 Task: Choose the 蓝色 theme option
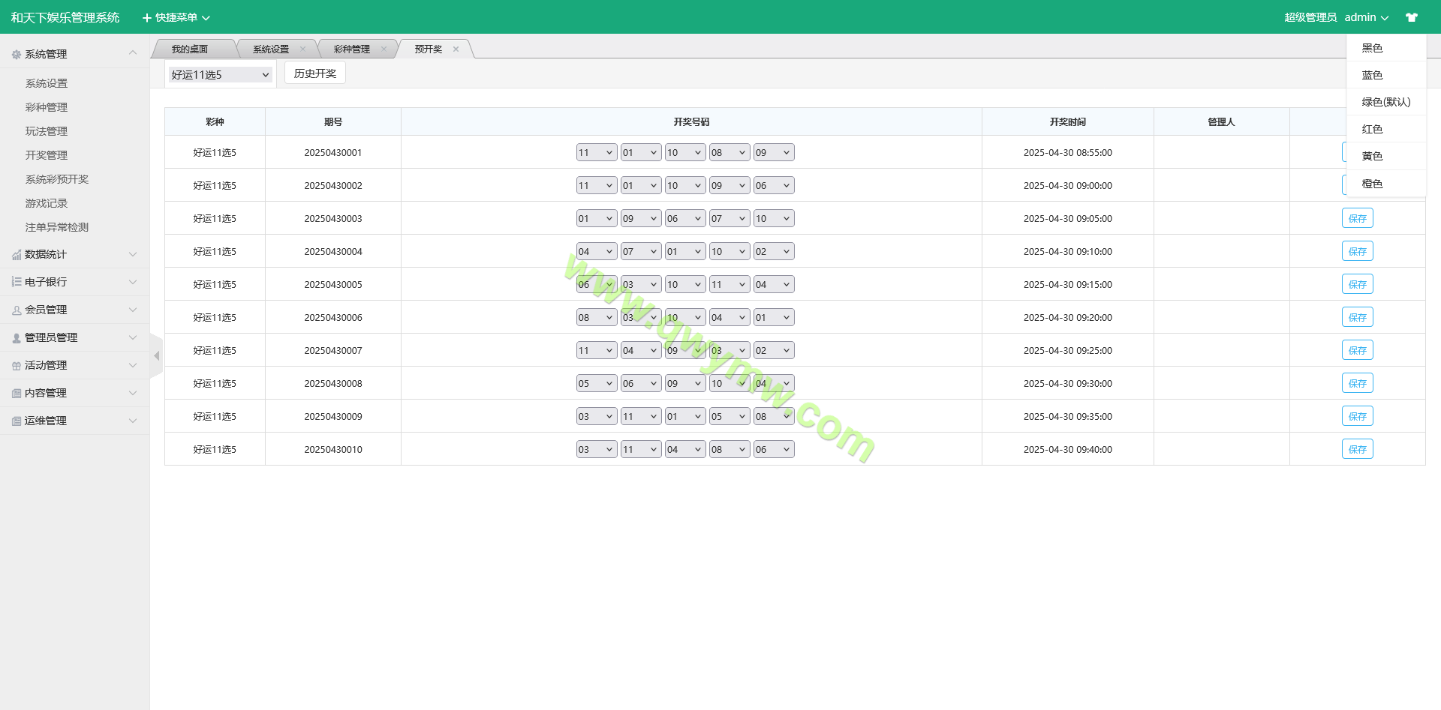tap(1372, 75)
